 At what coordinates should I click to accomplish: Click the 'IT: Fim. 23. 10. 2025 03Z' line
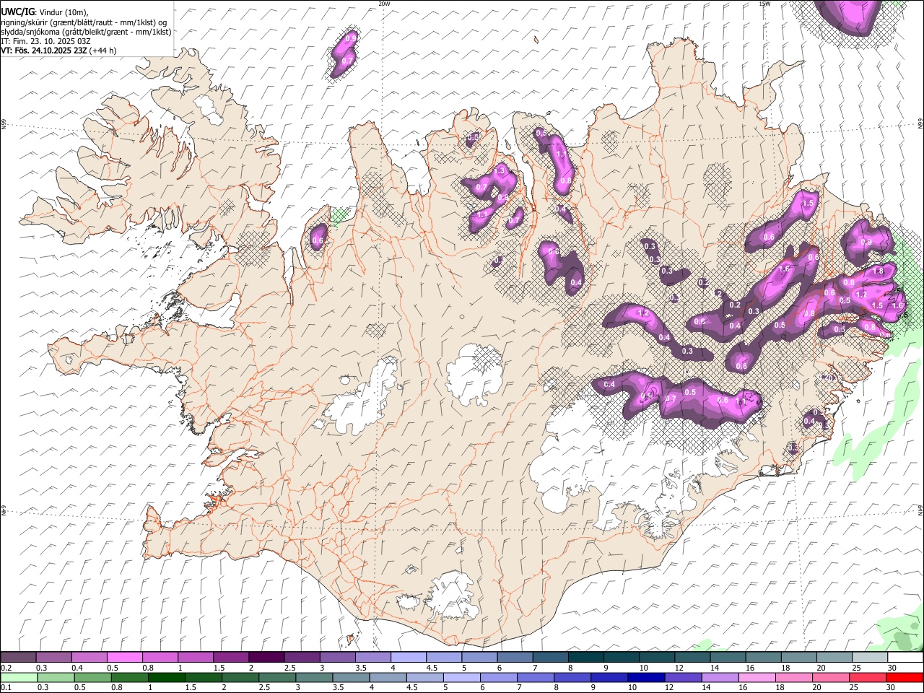[x=45, y=41]
